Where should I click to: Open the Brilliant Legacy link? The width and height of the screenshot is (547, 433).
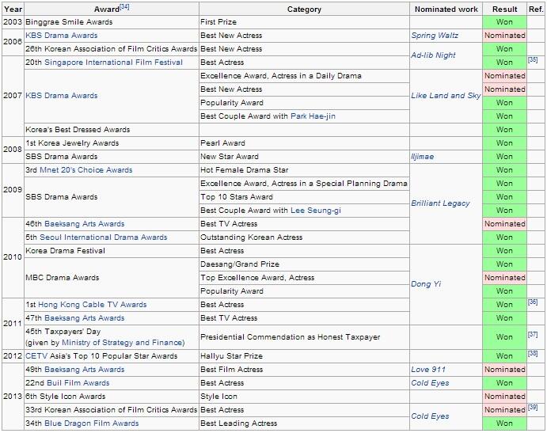coord(440,203)
